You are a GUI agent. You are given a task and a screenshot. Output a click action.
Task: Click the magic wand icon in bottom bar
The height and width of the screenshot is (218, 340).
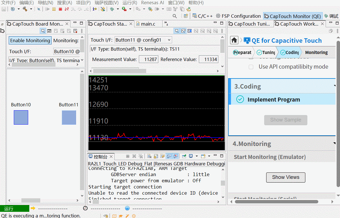[127, 216]
